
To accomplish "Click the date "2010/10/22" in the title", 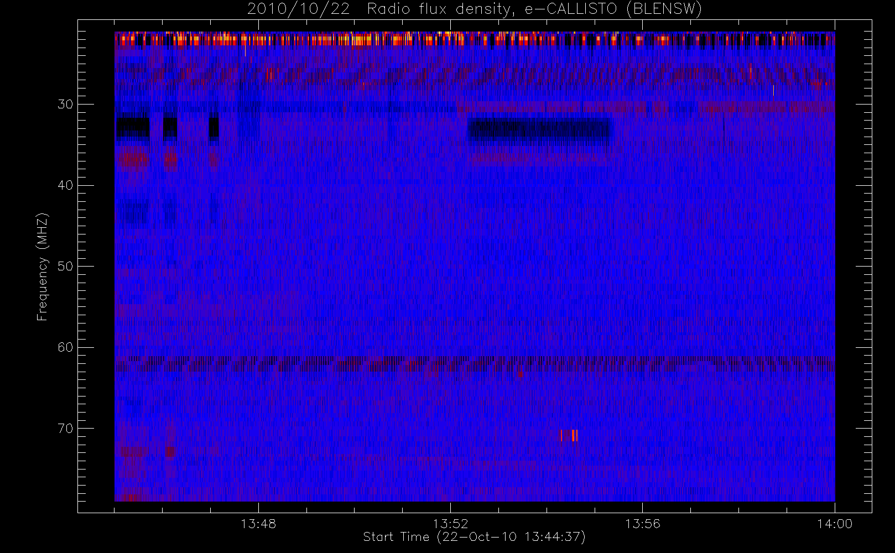I will pyautogui.click(x=299, y=9).
